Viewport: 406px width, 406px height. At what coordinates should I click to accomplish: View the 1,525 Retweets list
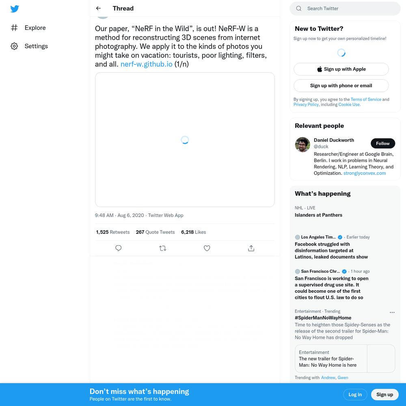pos(112,232)
